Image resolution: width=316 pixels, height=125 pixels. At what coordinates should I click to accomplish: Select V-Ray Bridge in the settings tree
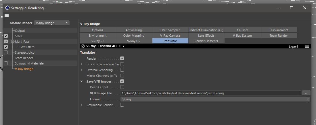24,69
